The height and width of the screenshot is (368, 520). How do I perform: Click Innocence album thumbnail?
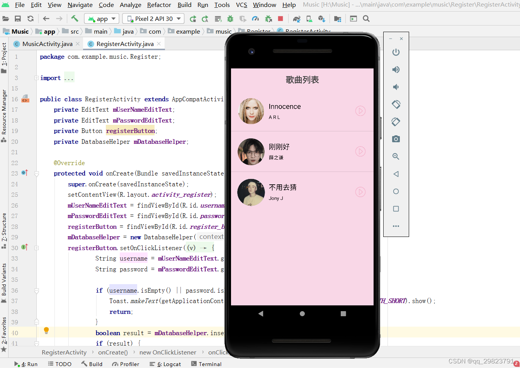pyautogui.click(x=251, y=111)
